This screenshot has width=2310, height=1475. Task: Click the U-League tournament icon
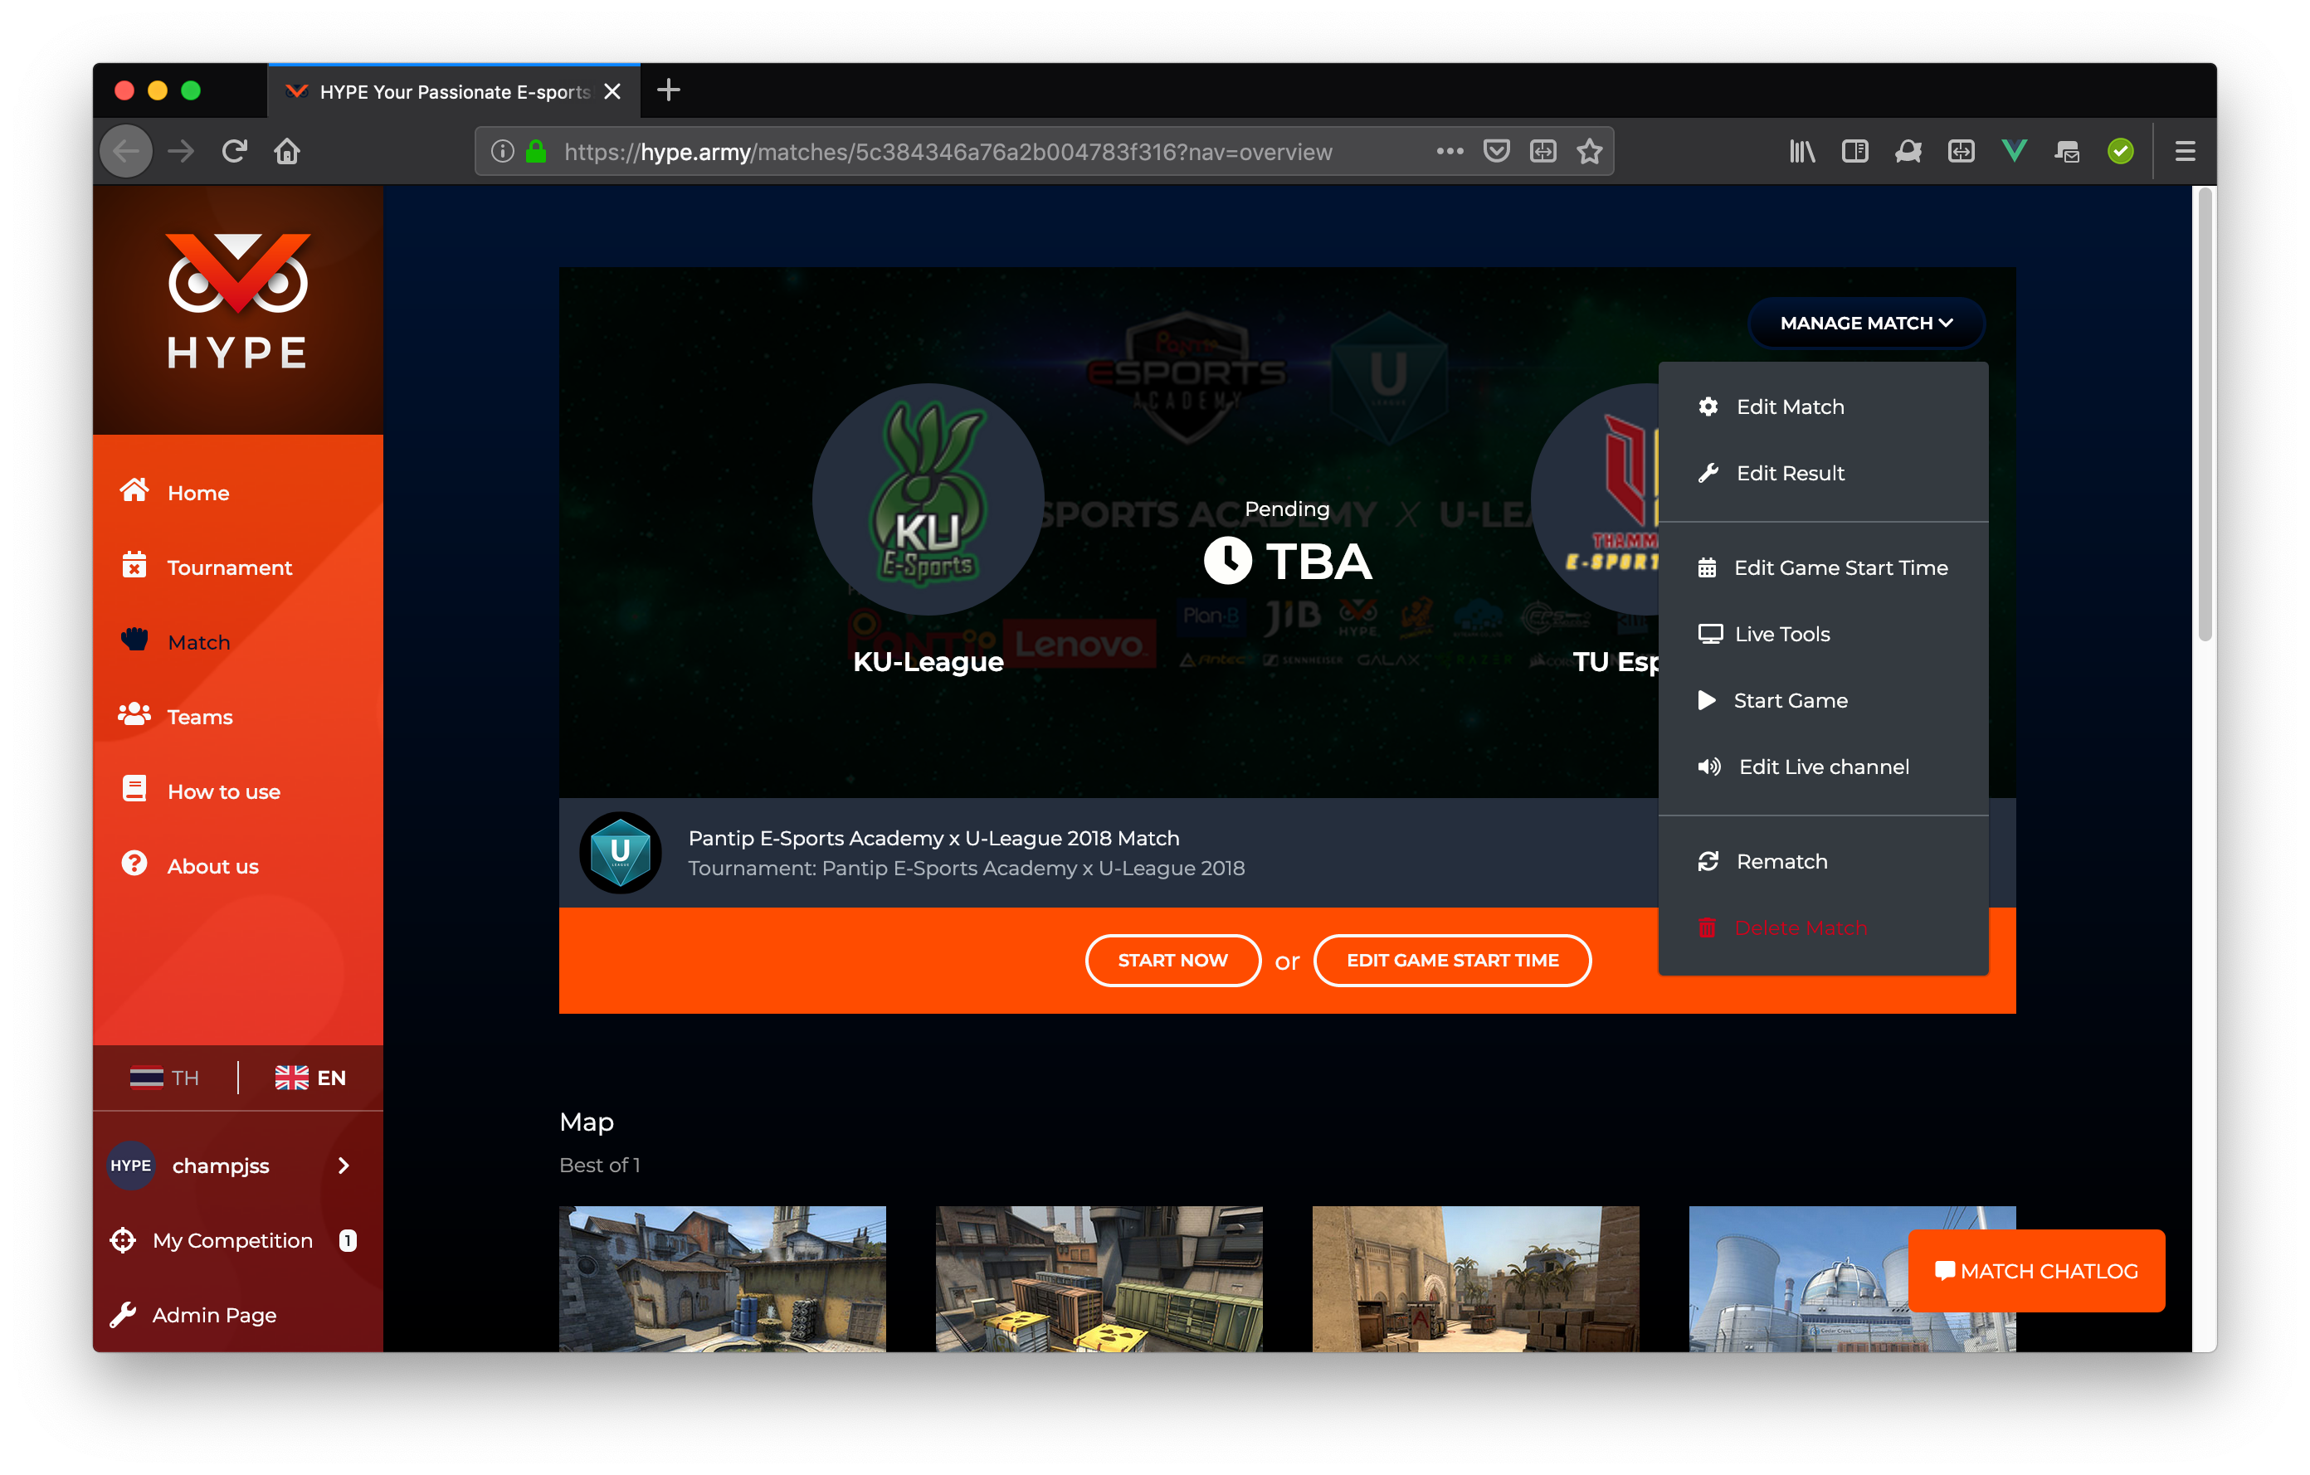tap(621, 852)
